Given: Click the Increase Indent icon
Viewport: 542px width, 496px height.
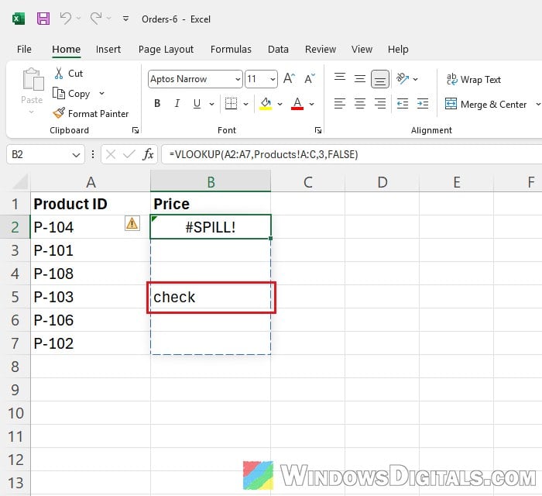Looking at the screenshot, I should pos(423,103).
